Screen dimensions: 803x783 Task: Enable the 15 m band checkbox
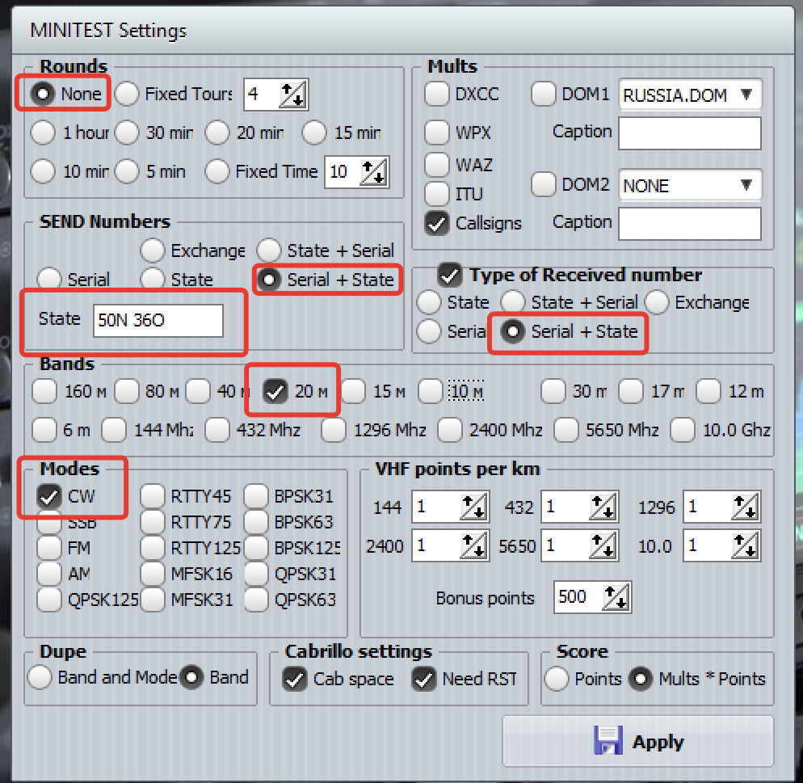(x=353, y=392)
